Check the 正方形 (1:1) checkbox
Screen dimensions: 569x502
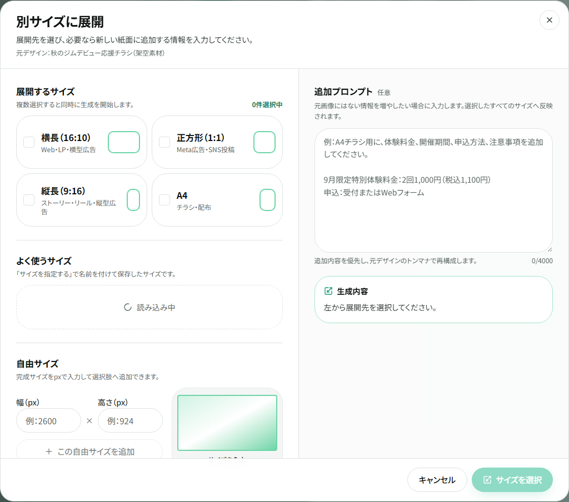164,142
